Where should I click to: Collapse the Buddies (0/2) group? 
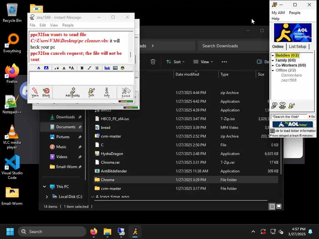tap(273, 55)
